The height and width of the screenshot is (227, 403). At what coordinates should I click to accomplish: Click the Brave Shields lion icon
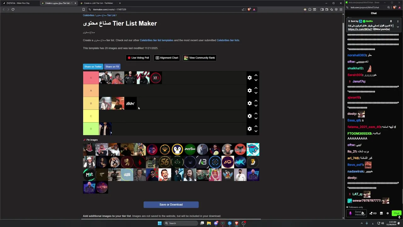point(249,9)
